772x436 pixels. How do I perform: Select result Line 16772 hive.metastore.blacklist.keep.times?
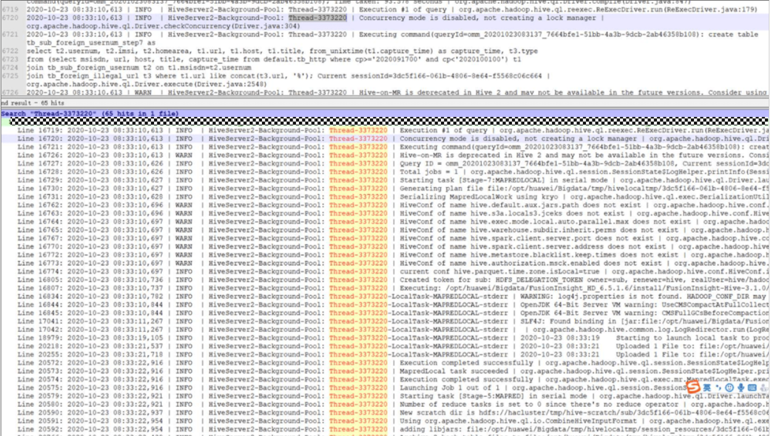click(x=386, y=255)
